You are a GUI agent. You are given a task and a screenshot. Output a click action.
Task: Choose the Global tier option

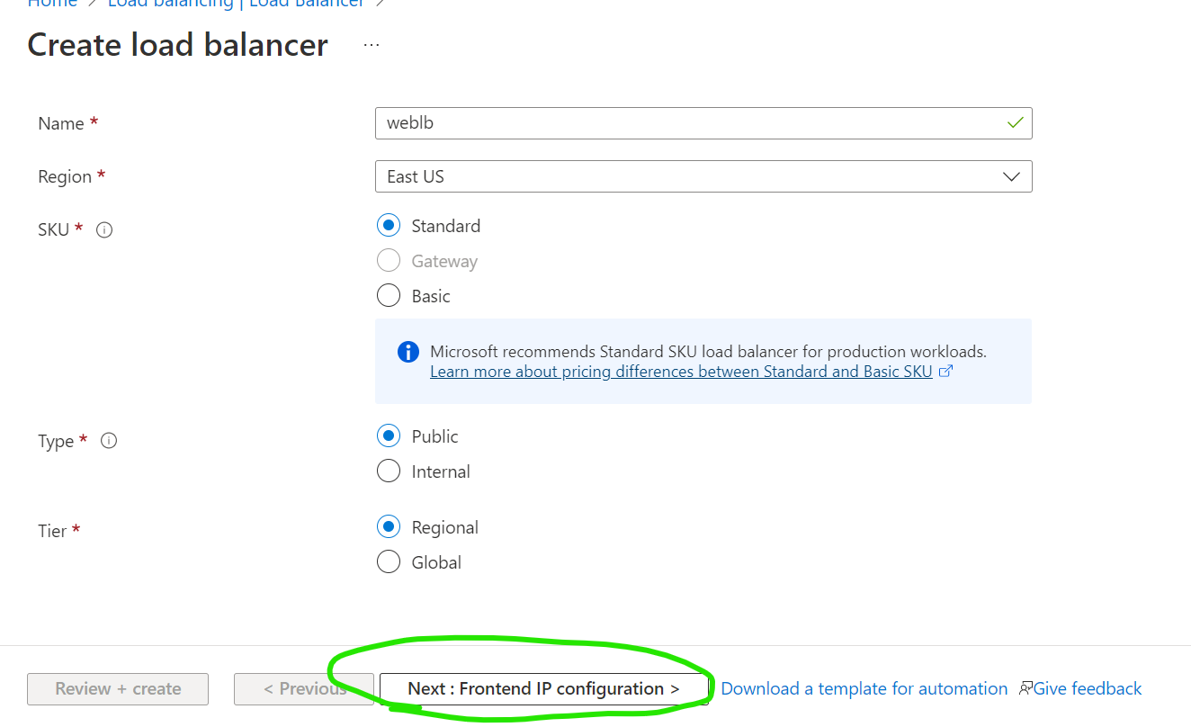389,562
